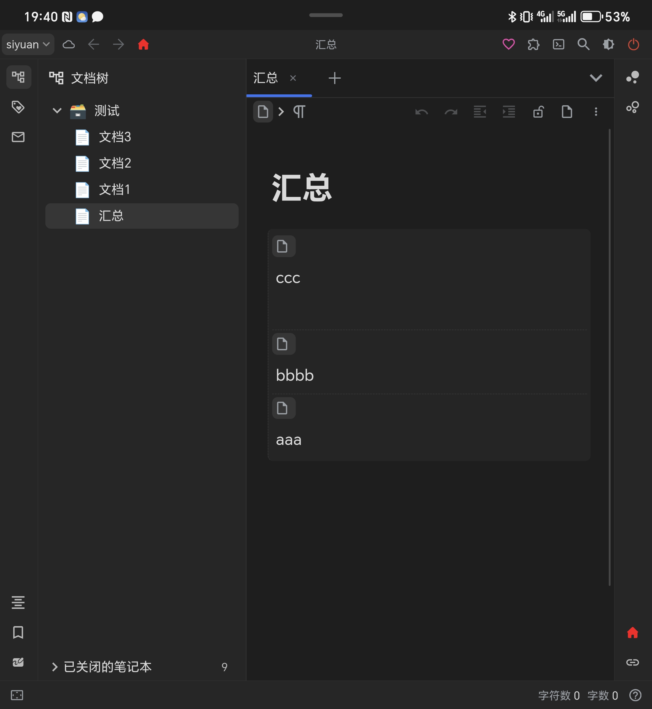The height and width of the screenshot is (709, 652).
Task: Toggle light and dark theme
Action: pyautogui.click(x=608, y=44)
